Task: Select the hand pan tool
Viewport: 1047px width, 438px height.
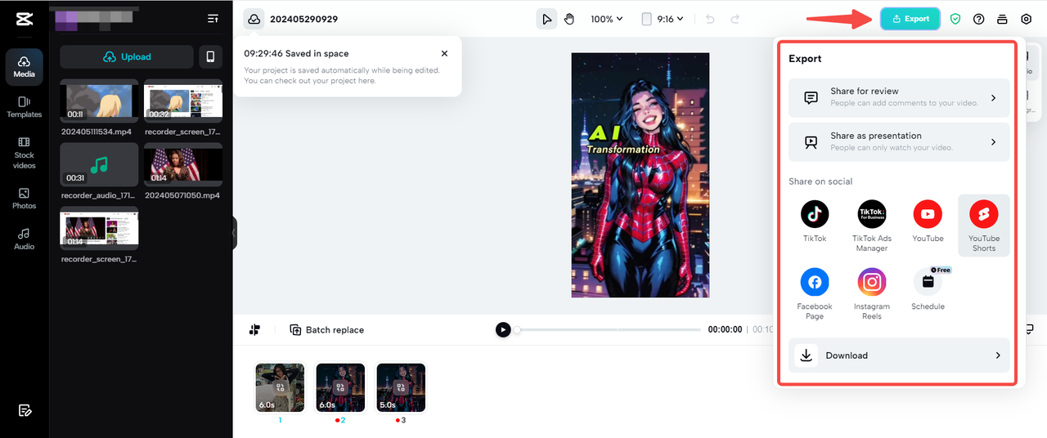Action: (x=569, y=19)
